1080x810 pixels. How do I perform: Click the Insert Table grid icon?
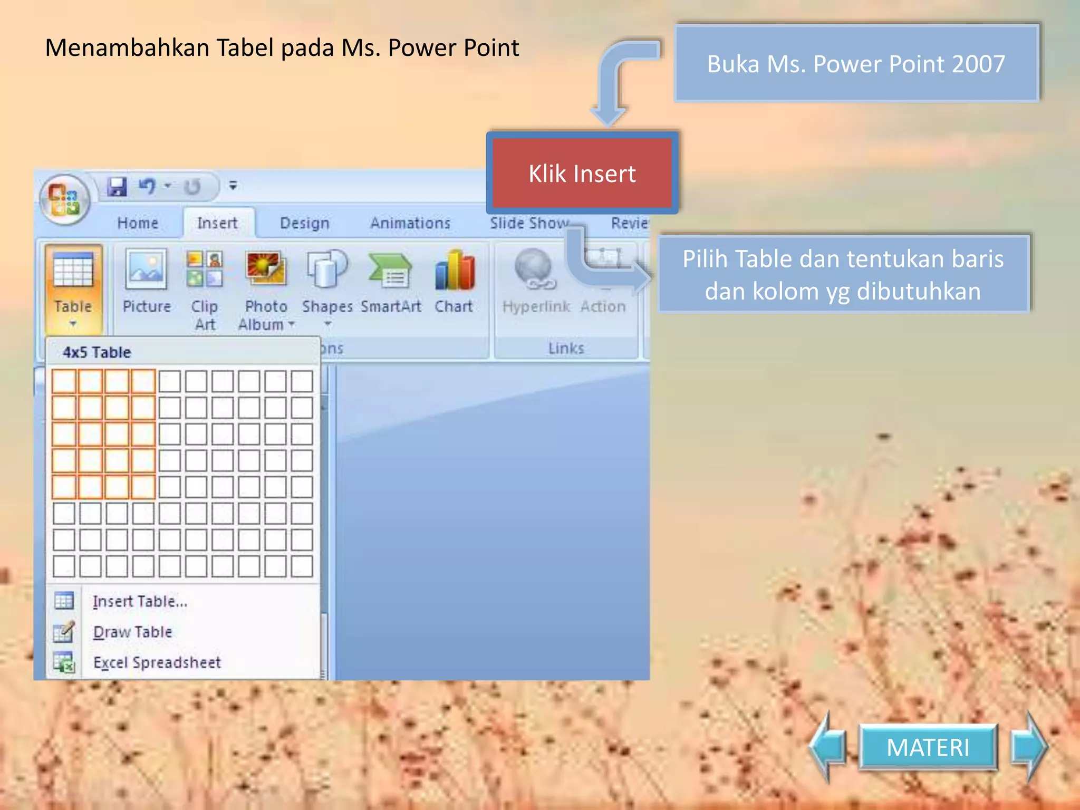tap(64, 601)
